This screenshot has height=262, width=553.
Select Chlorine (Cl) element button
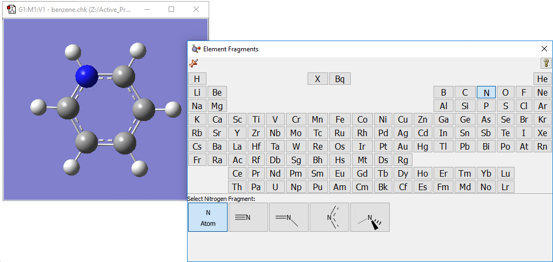[x=523, y=106]
